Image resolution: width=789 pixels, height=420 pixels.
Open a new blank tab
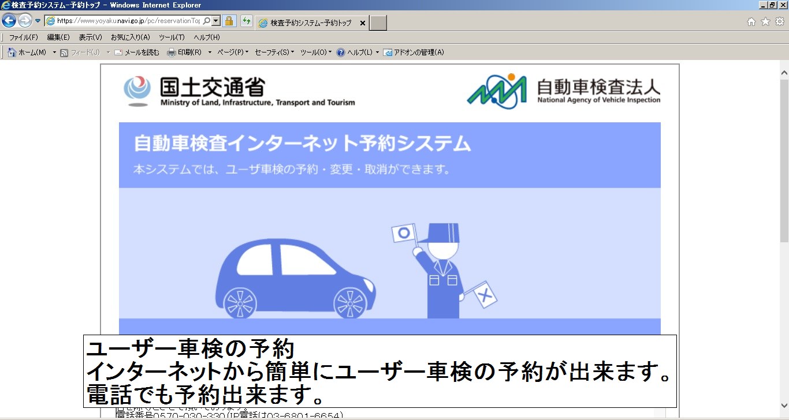tap(378, 23)
